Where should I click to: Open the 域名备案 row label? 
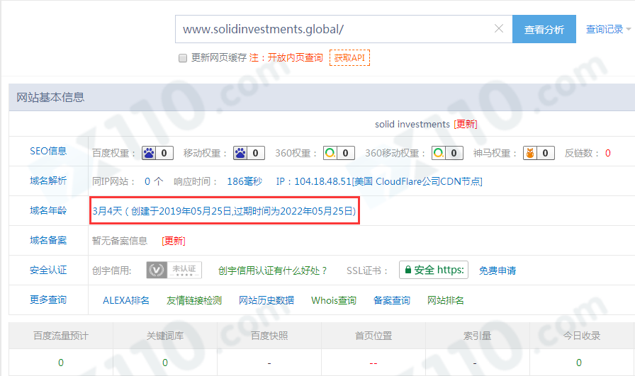(x=48, y=241)
